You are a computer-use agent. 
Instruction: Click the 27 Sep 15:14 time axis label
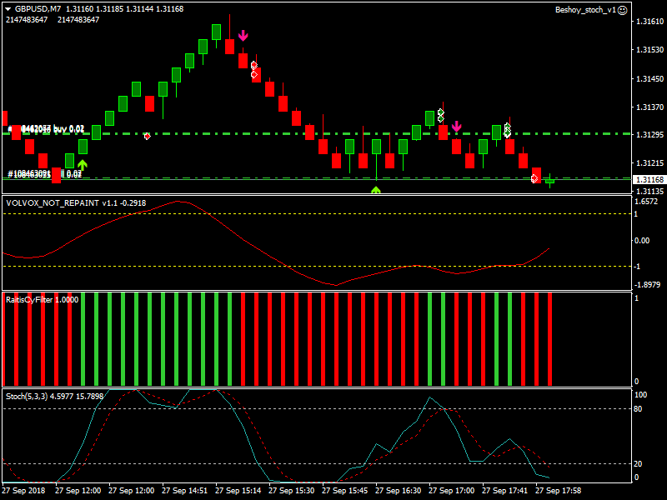(238, 491)
